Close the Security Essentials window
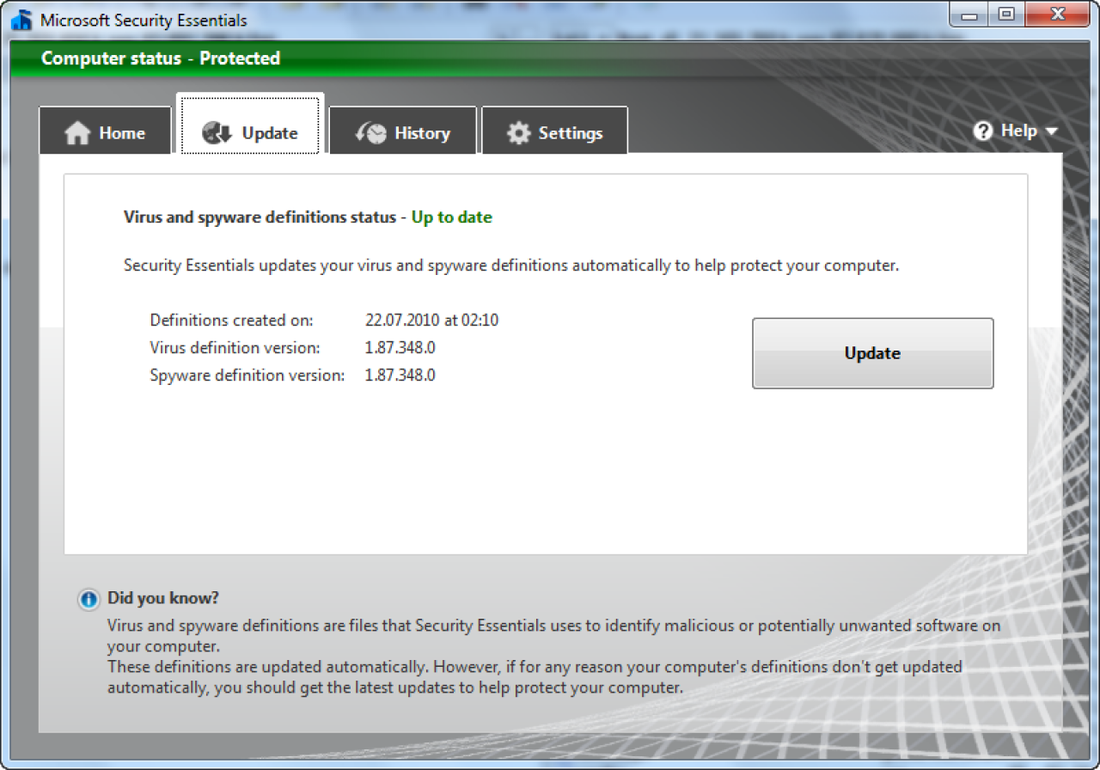This screenshot has height=770, width=1100. point(1057,15)
